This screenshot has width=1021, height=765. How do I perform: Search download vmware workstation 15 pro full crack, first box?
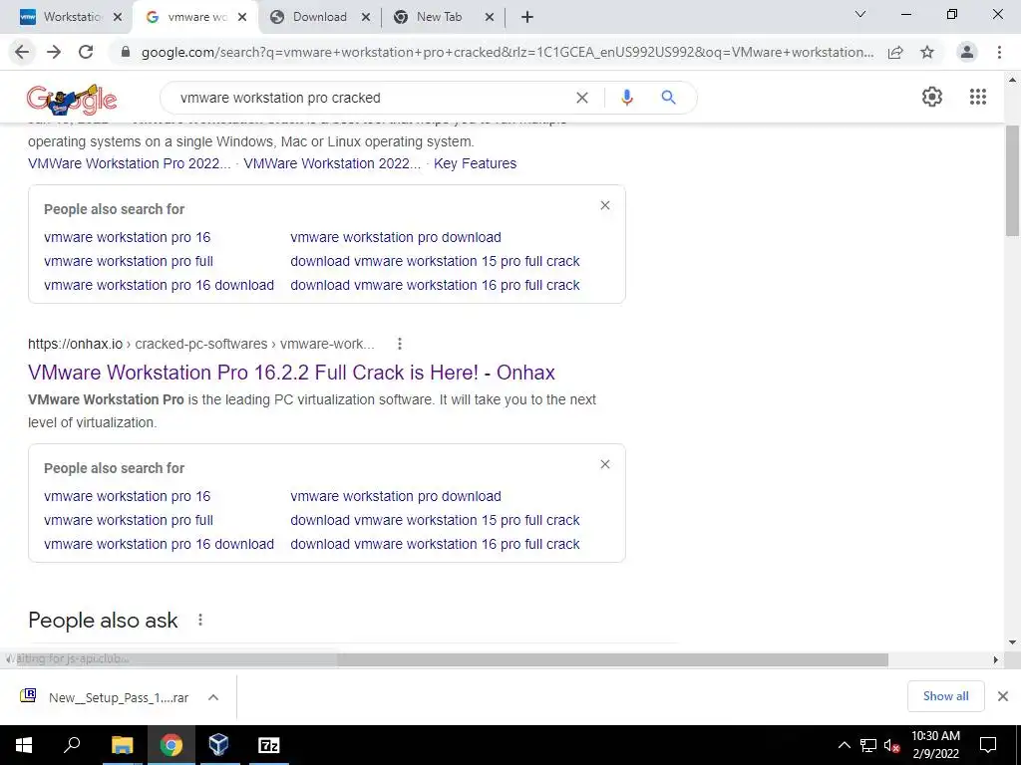(x=435, y=261)
